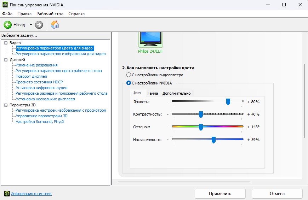Viewport: 308px width, 200px height.
Task: Select Регулировка параметров цвета для видео
Action: [x=54, y=48]
